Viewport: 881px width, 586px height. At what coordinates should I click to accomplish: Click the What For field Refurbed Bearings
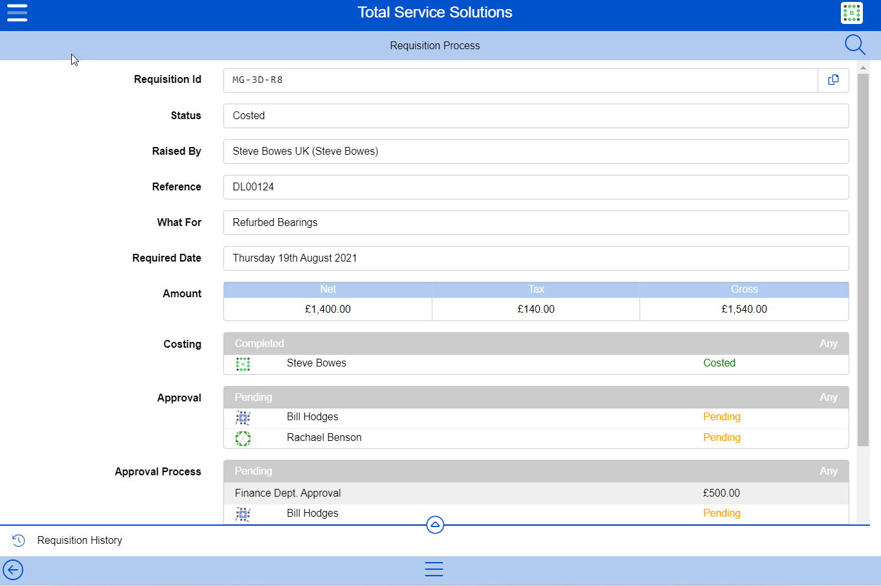(536, 222)
